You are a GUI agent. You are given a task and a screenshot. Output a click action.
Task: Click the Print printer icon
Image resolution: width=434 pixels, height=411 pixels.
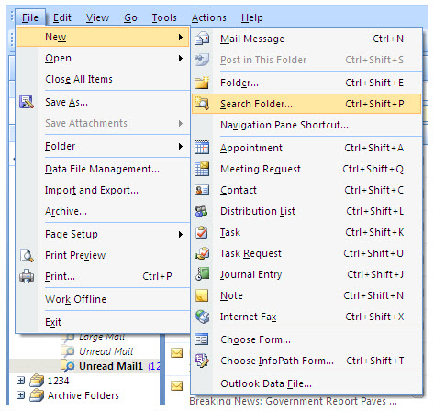27,276
